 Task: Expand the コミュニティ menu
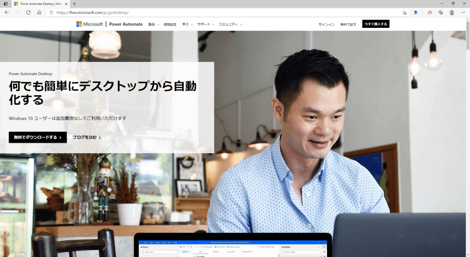(x=230, y=24)
